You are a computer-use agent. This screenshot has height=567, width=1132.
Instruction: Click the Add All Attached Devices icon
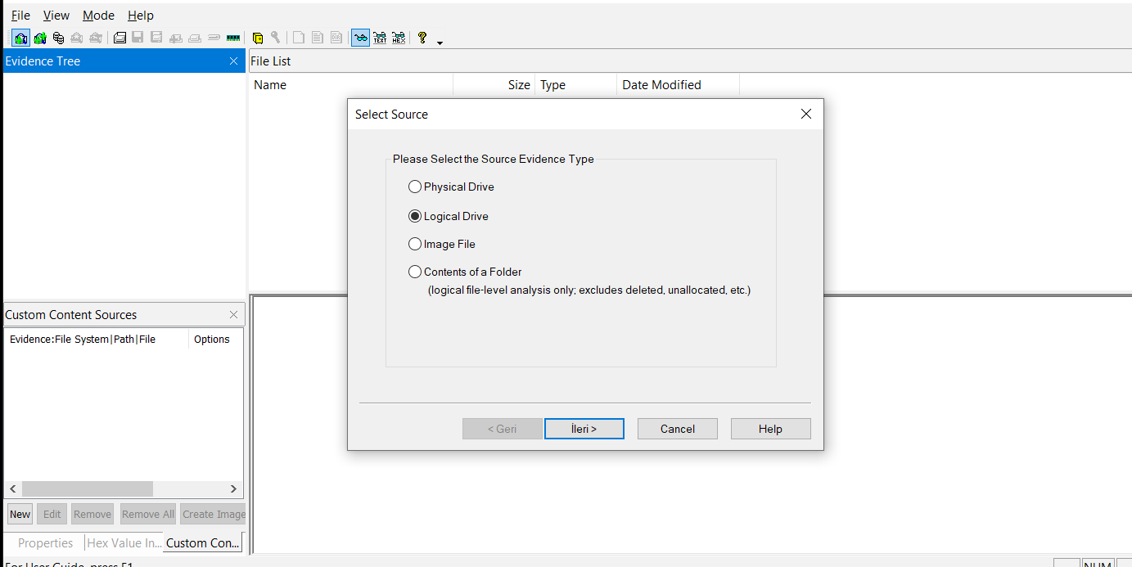click(x=39, y=38)
